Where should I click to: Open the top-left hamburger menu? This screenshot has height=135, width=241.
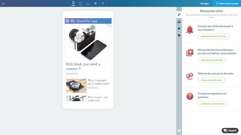point(3,3)
